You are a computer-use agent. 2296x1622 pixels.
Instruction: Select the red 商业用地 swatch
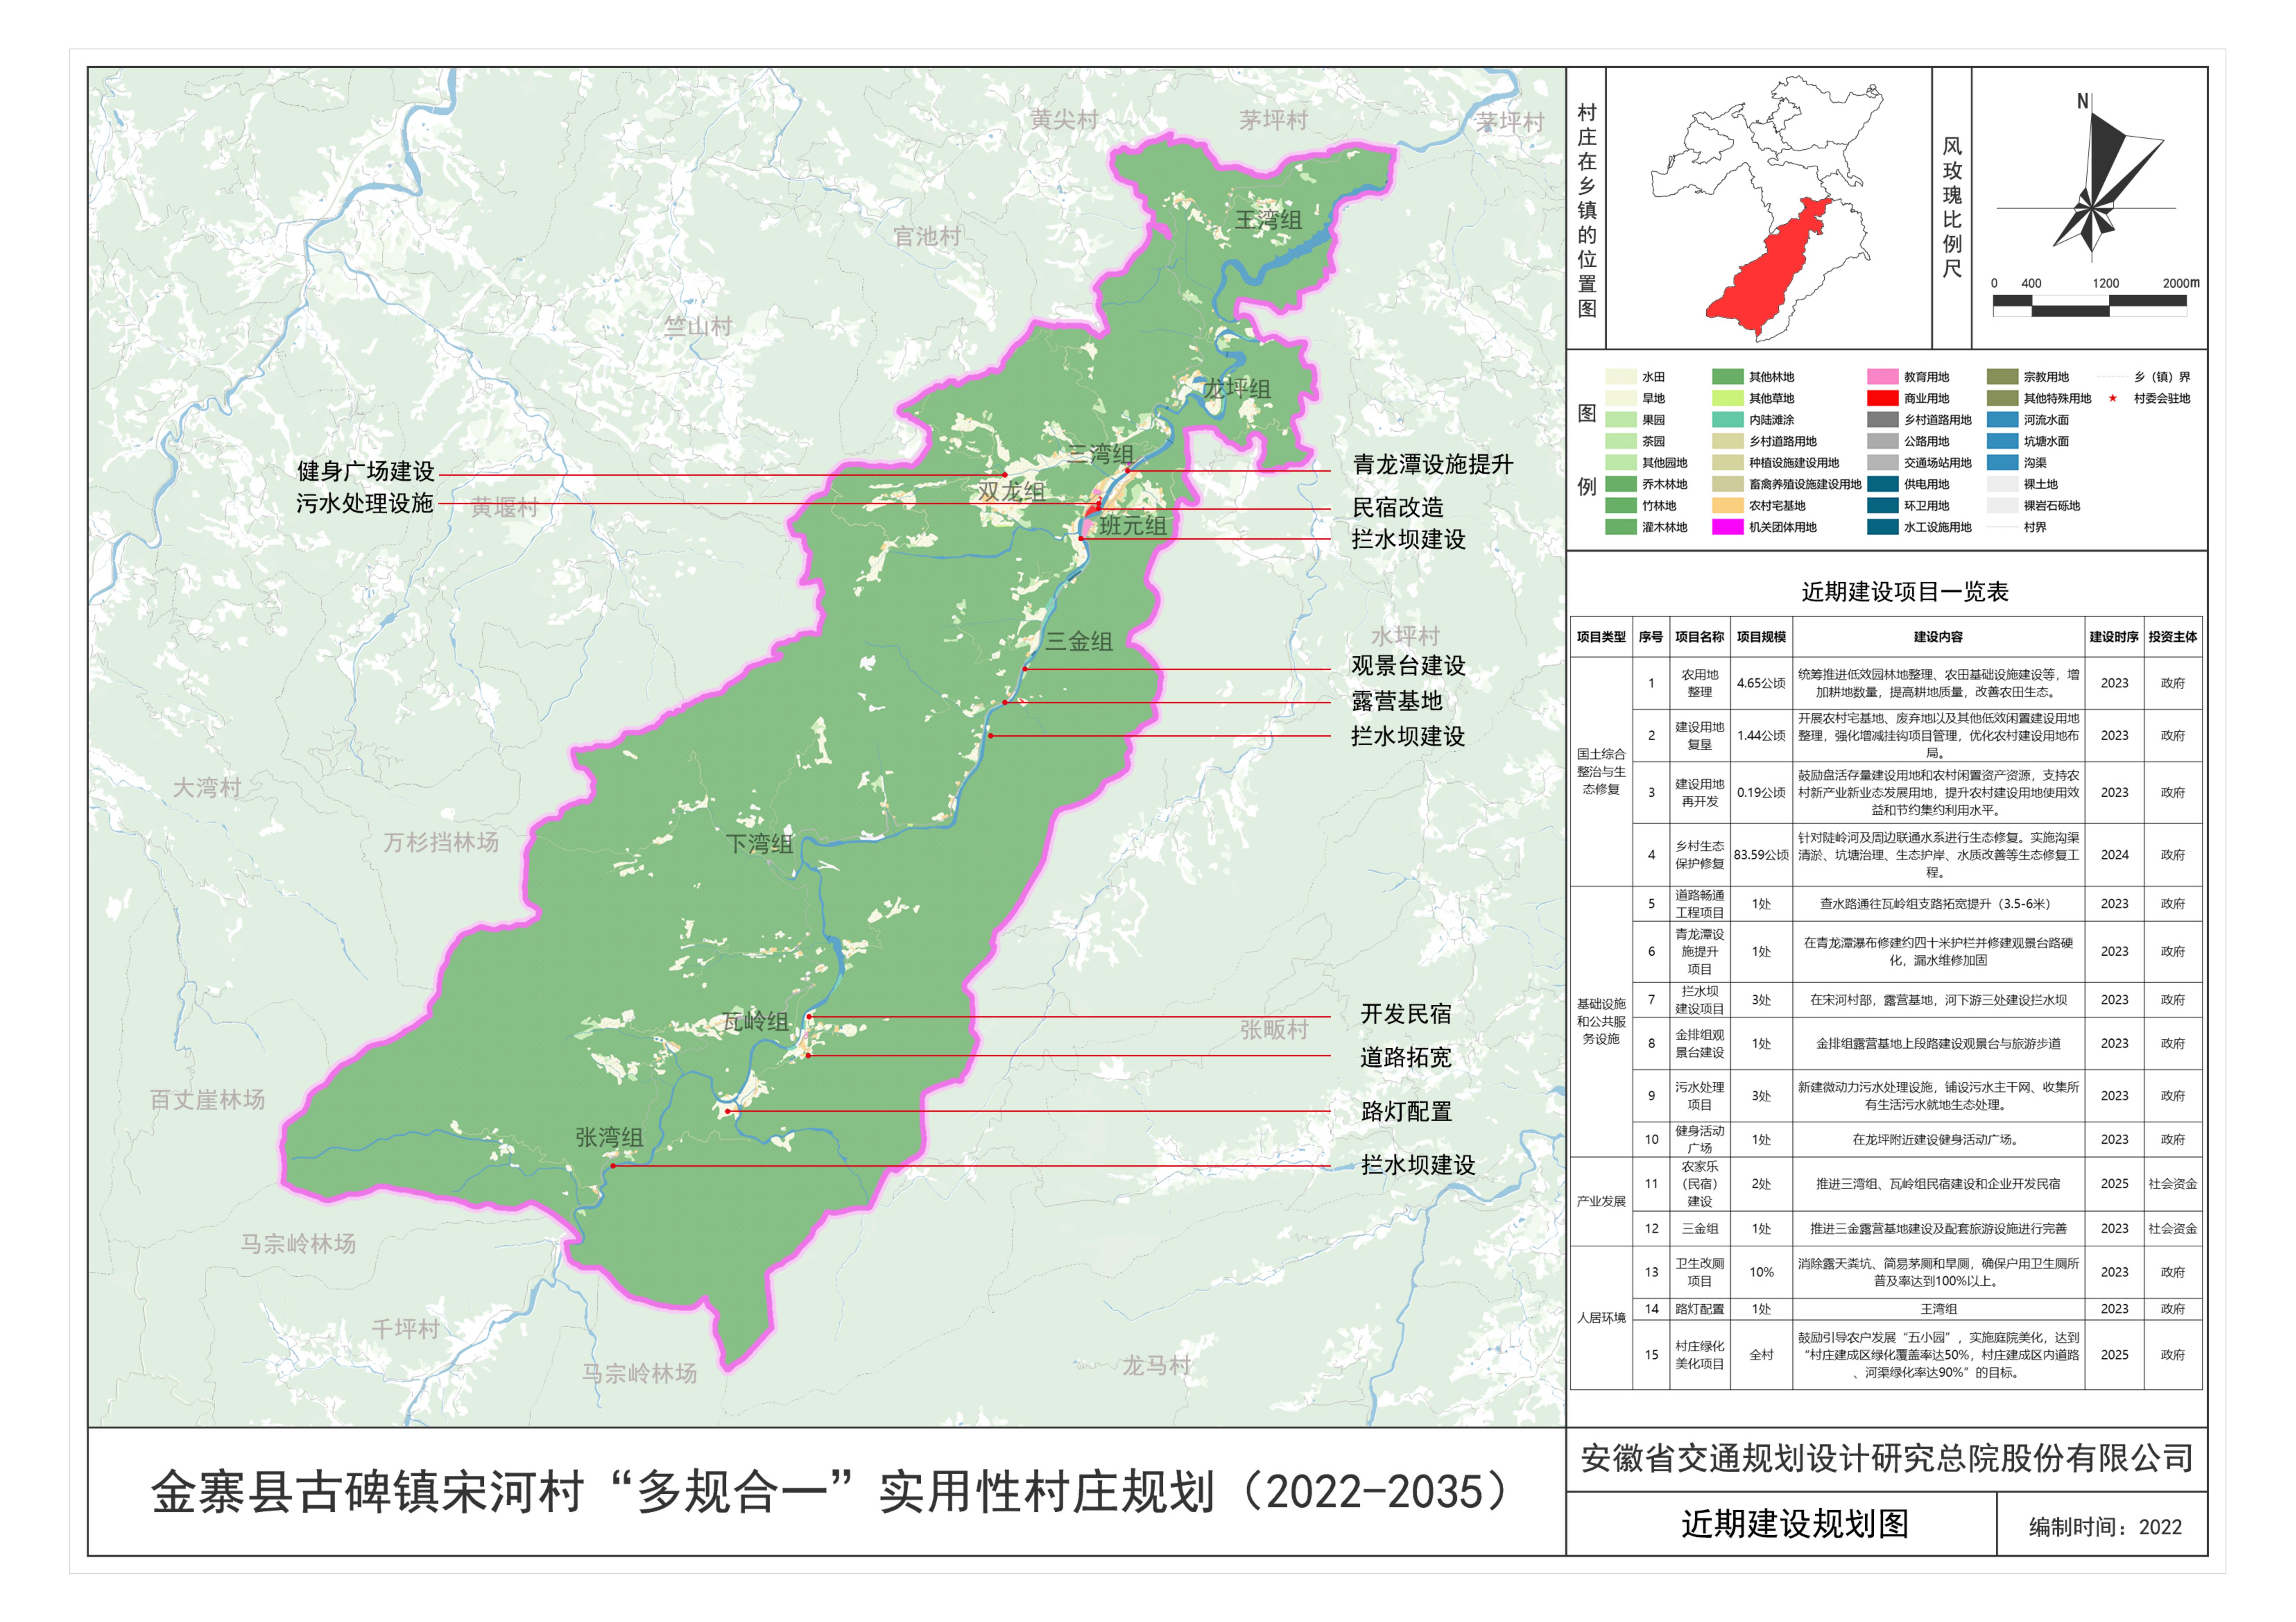click(1883, 398)
